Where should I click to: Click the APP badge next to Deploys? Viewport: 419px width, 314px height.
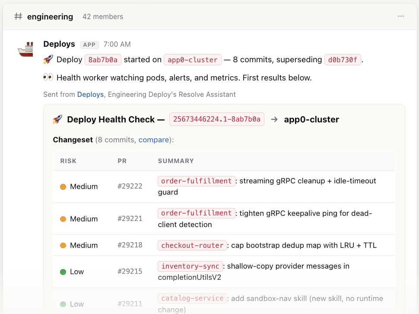tap(89, 45)
